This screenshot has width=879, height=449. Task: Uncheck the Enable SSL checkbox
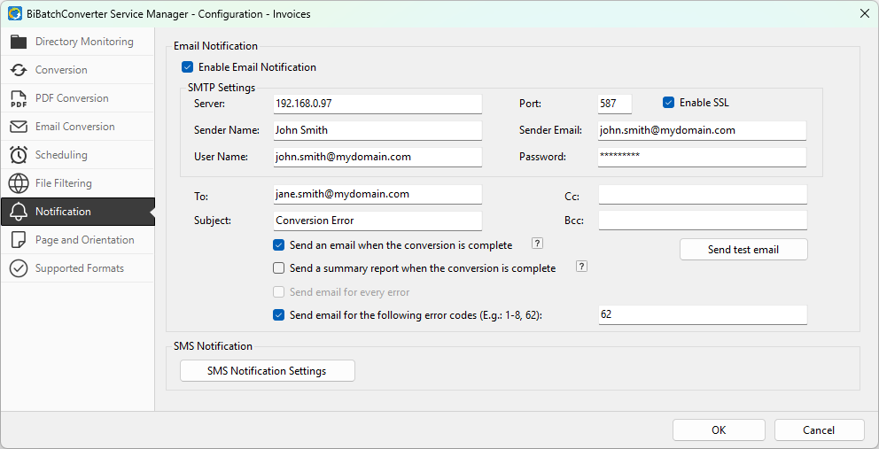click(x=669, y=103)
